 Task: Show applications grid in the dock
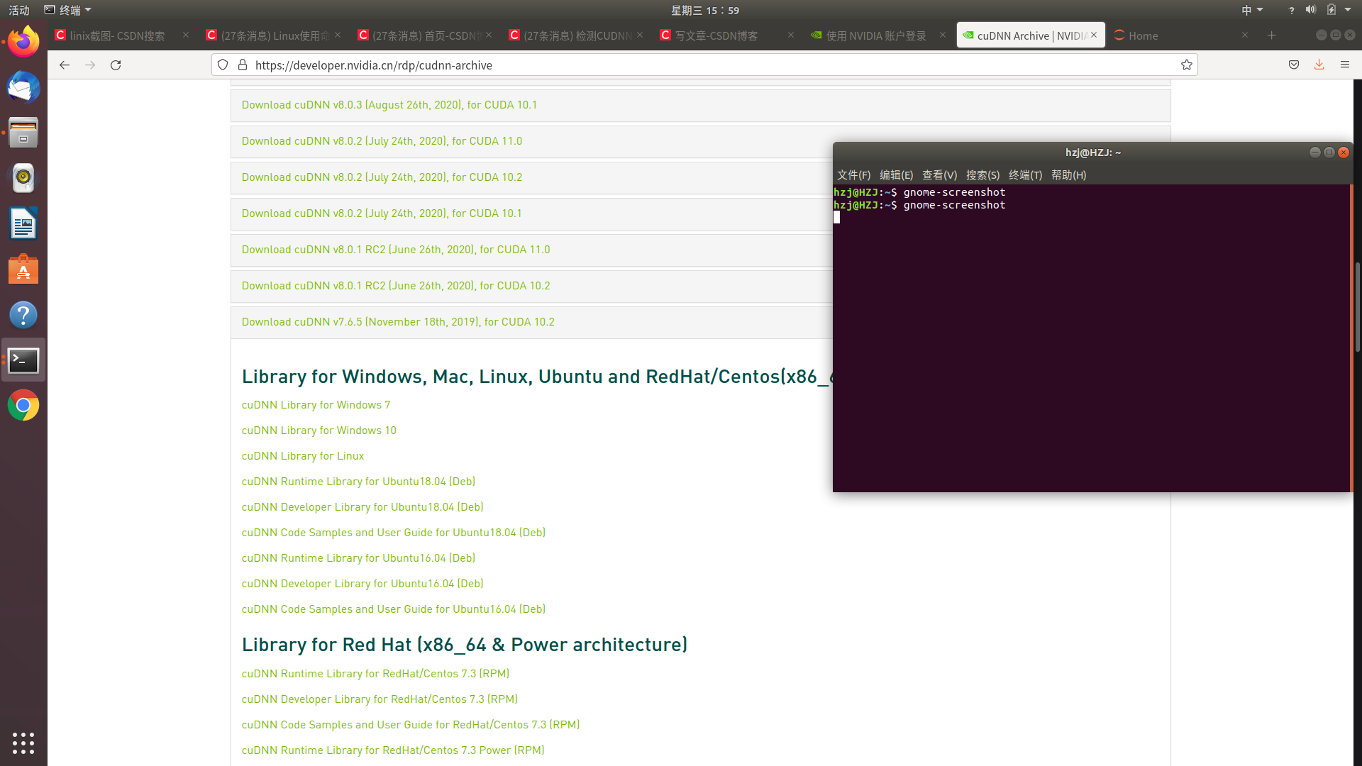tap(23, 743)
